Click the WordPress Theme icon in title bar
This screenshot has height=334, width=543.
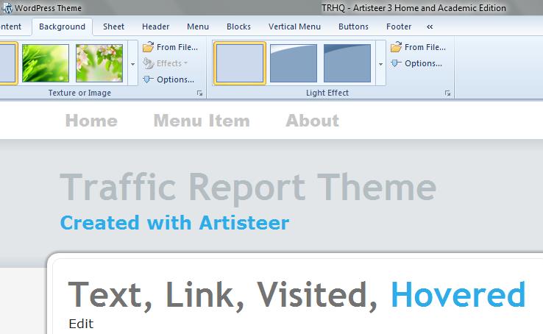pyautogui.click(x=7, y=7)
